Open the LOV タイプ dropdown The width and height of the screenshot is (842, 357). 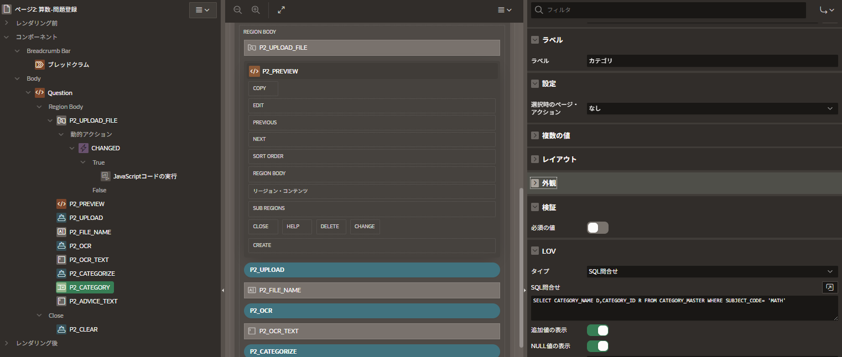pyautogui.click(x=713, y=271)
